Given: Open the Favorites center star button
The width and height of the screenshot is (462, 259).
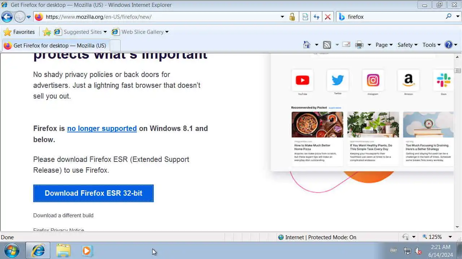Looking at the screenshot, I should pyautogui.click(x=19, y=32).
